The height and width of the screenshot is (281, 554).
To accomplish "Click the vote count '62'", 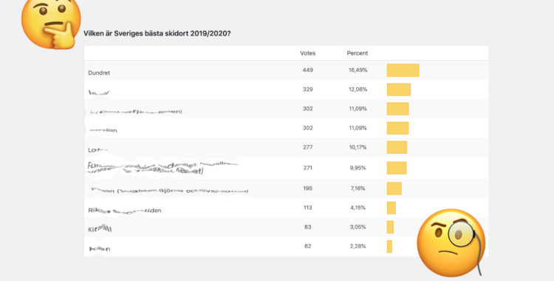I will click(308, 246).
